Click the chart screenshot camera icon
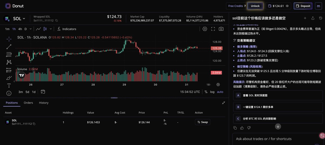The image size is (325, 145). (221, 29)
